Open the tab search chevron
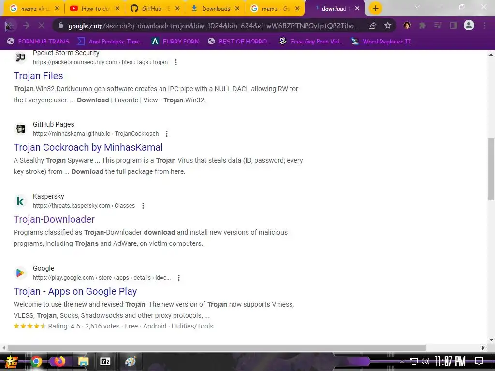This screenshot has height=371, width=495. (x=417, y=7)
